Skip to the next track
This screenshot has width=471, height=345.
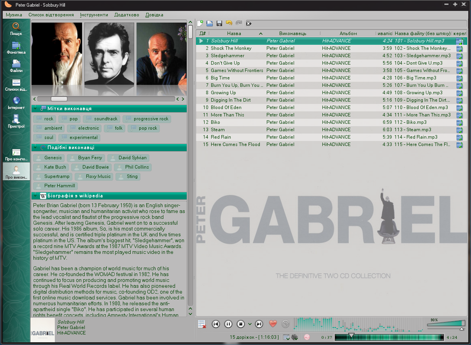(x=259, y=324)
